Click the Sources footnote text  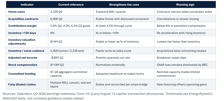pyautogui.click(x=108, y=96)
